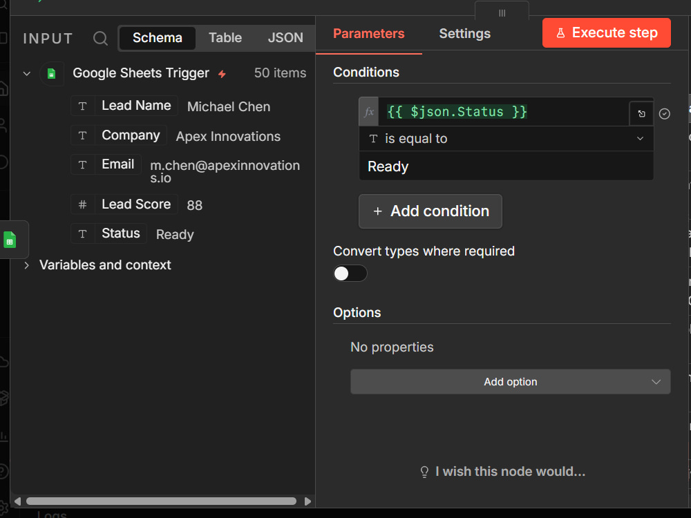Open the expression editor expand icon
This screenshot has height=518, width=691.
coord(641,114)
